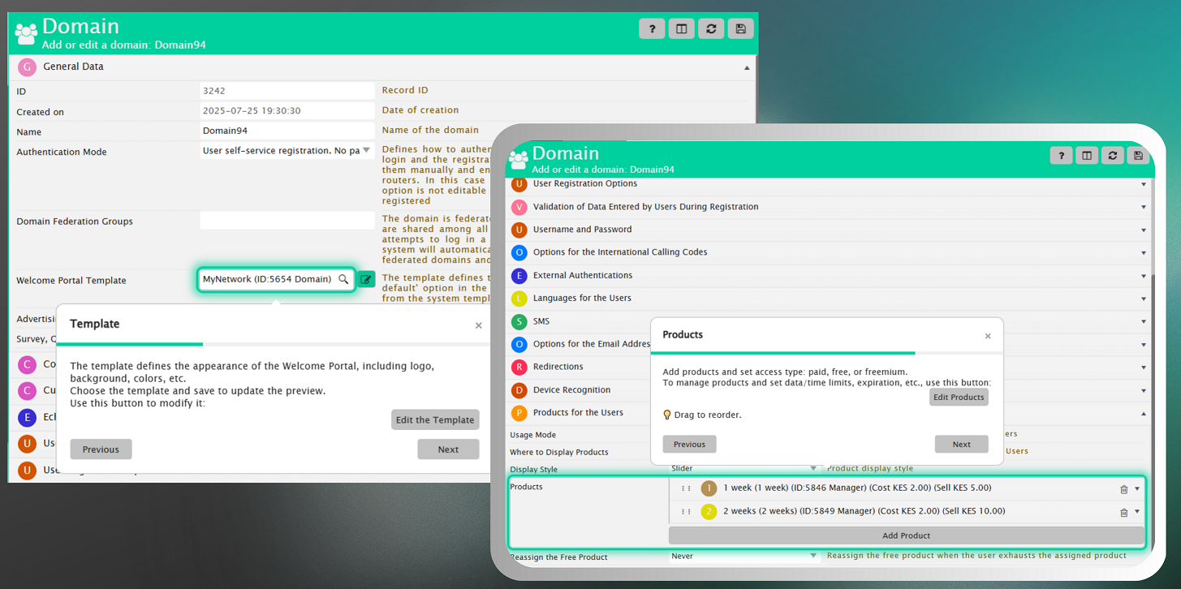Delete the 1 week product using trash icon
Image resolution: width=1181 pixels, height=589 pixels.
(x=1123, y=489)
